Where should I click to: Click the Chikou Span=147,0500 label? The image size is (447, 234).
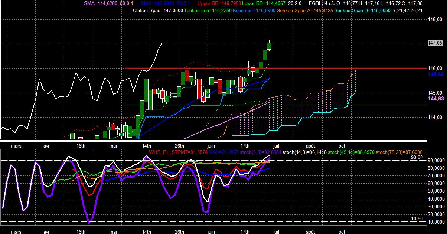[158, 10]
